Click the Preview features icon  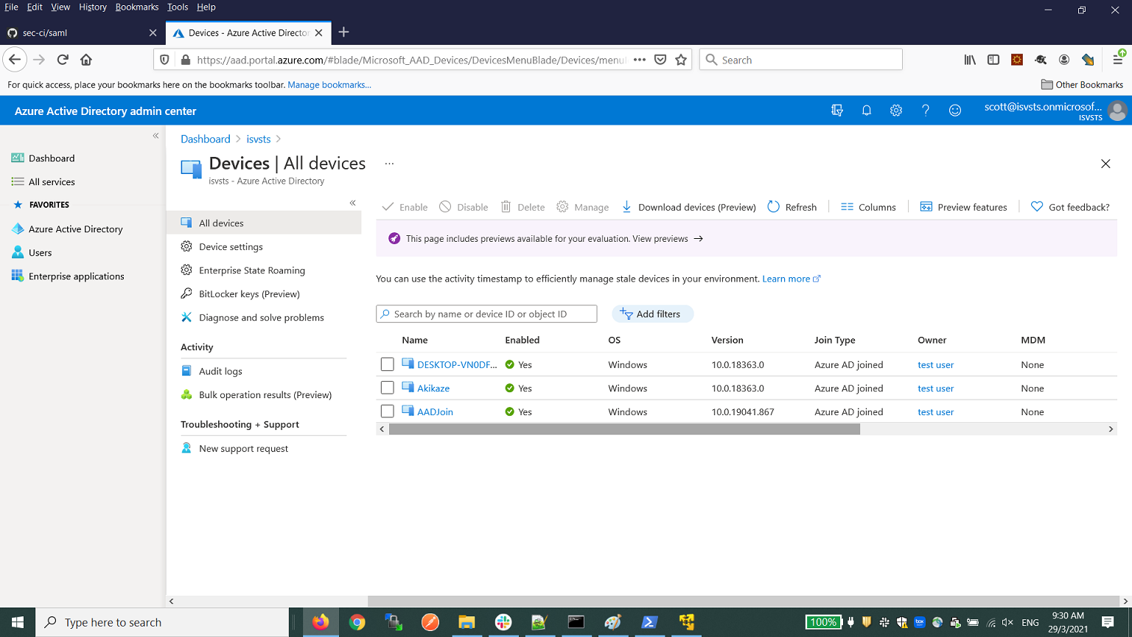926,207
